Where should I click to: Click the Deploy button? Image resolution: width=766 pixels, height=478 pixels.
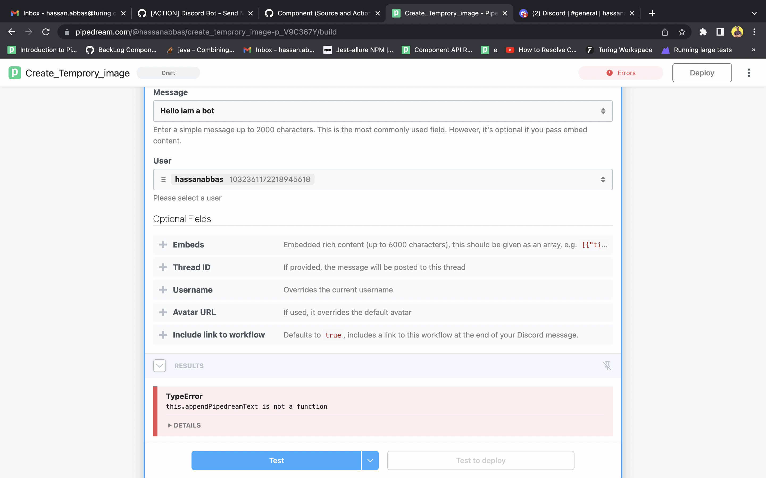(701, 73)
